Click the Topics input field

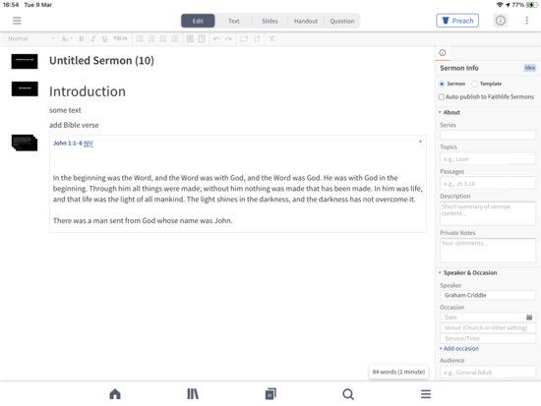(x=488, y=159)
